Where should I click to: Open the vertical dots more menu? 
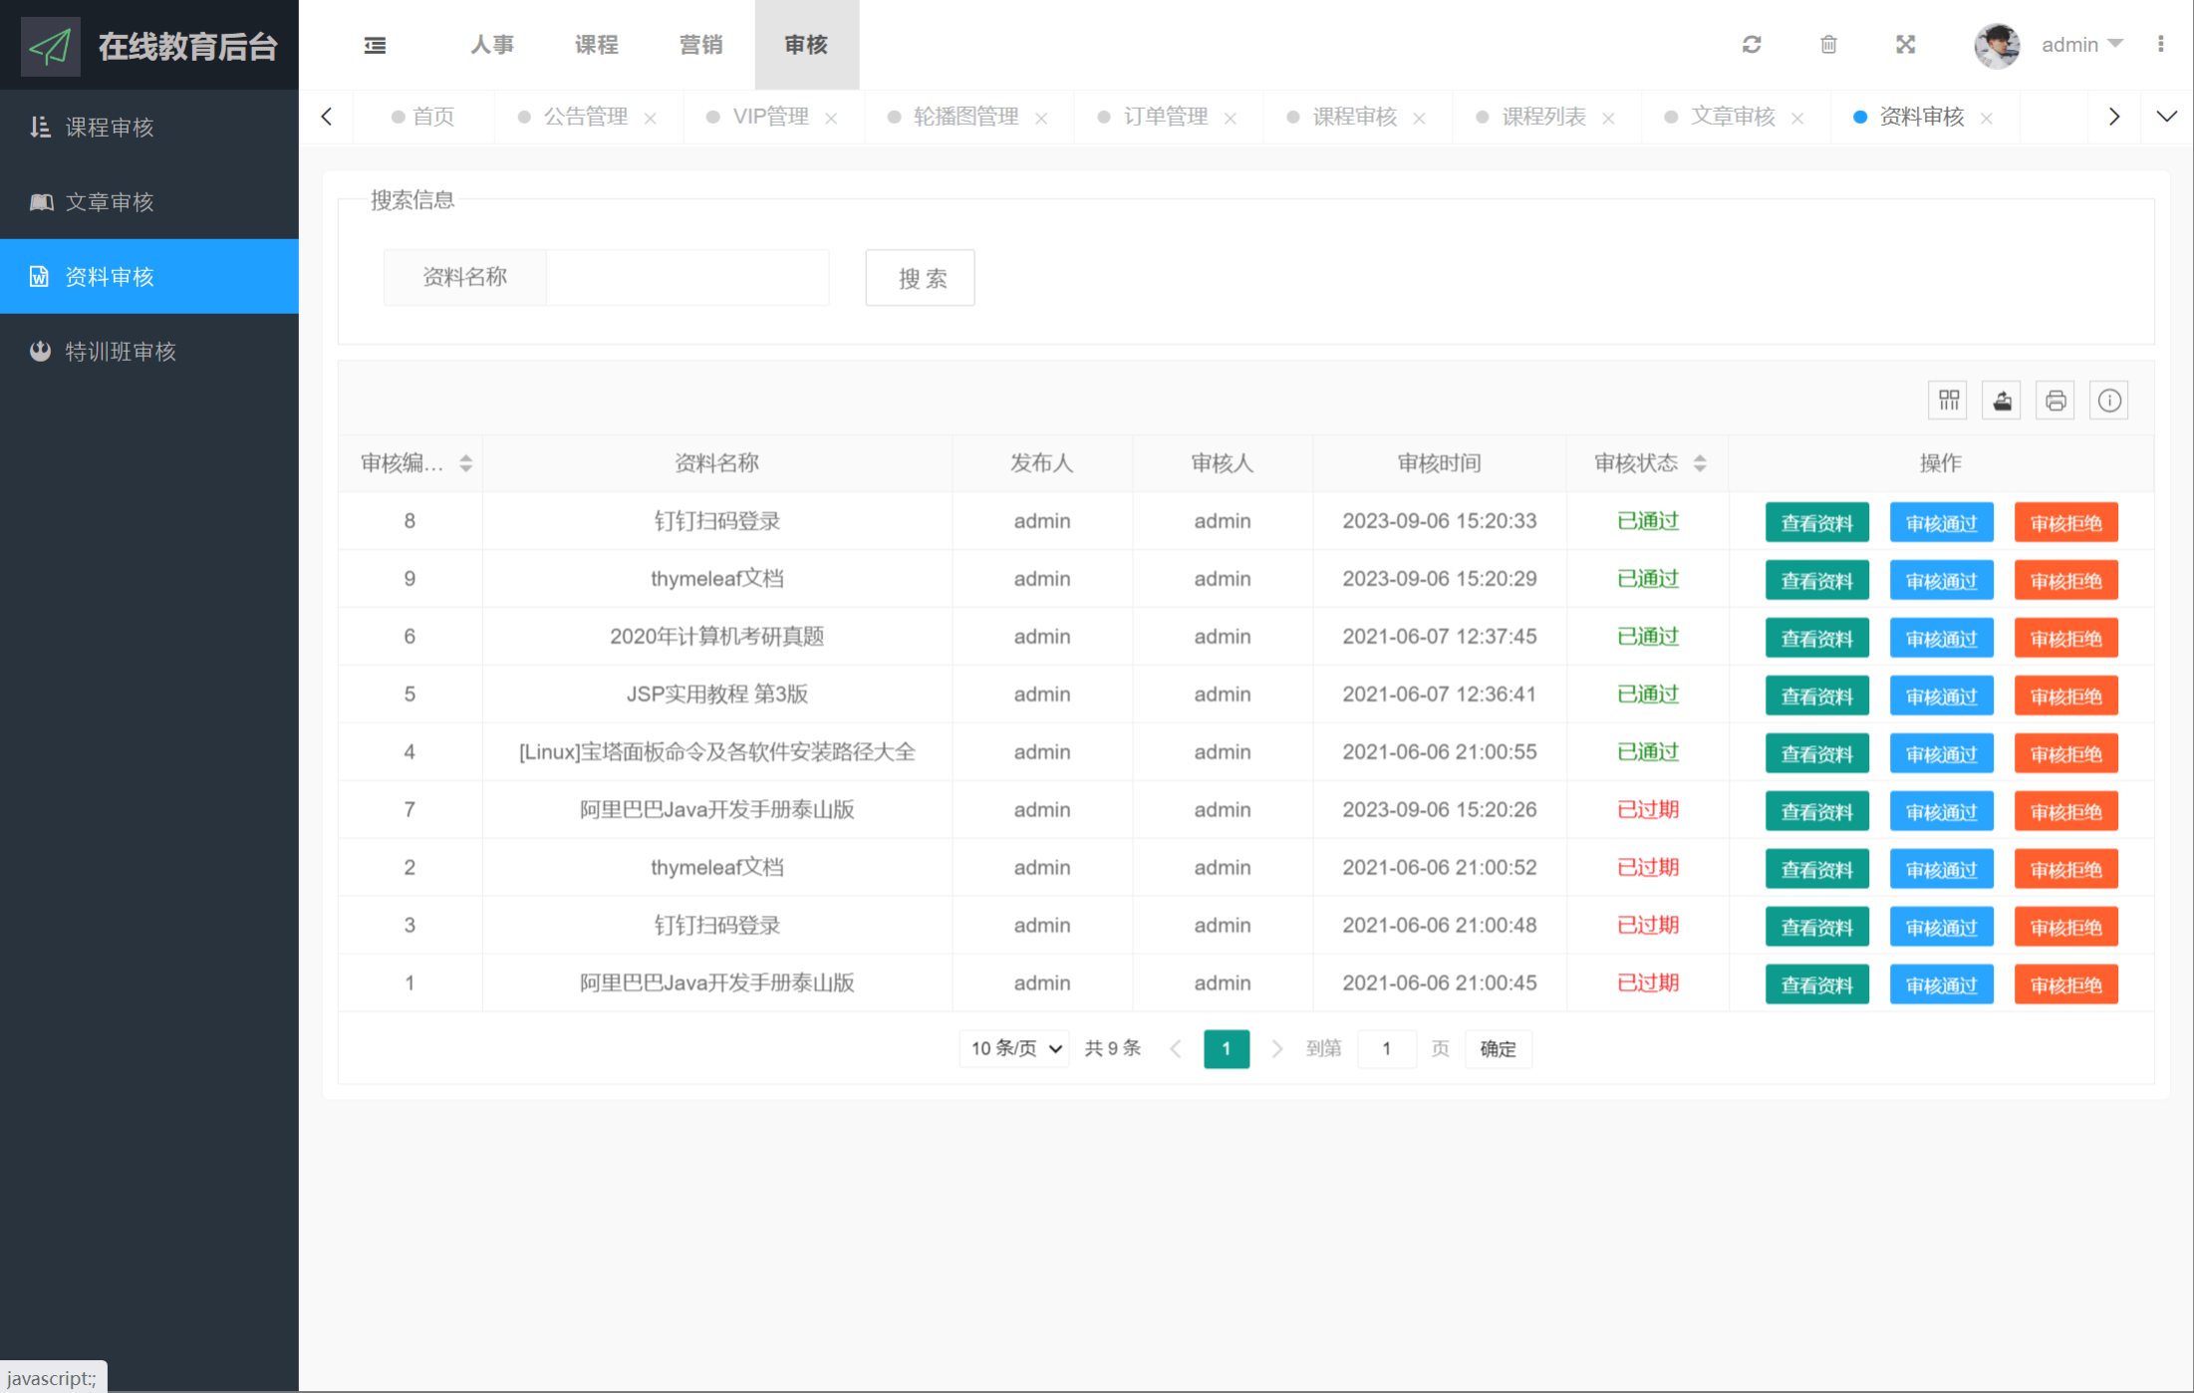click(x=2160, y=45)
